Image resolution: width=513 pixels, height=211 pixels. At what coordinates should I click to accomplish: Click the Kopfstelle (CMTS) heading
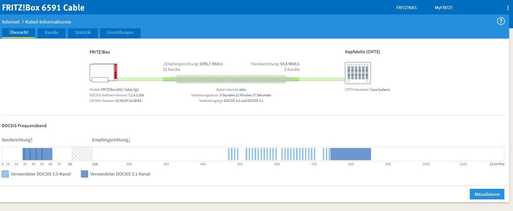click(x=363, y=52)
